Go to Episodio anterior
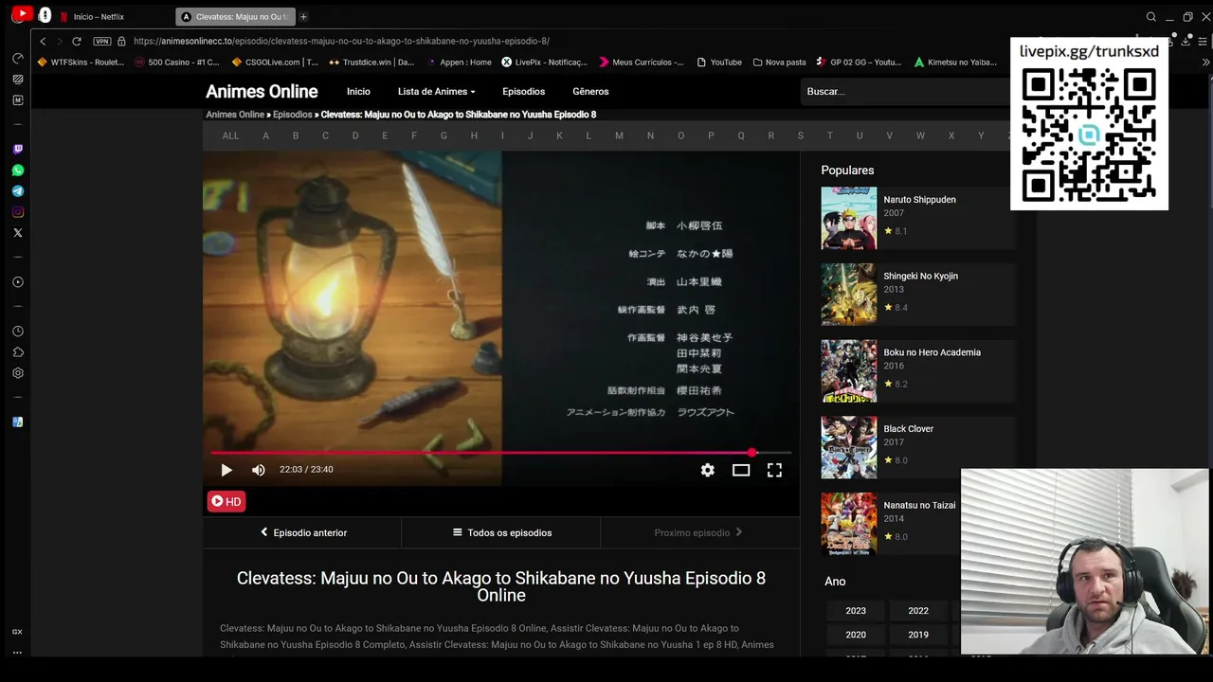The height and width of the screenshot is (682, 1213). click(x=303, y=532)
